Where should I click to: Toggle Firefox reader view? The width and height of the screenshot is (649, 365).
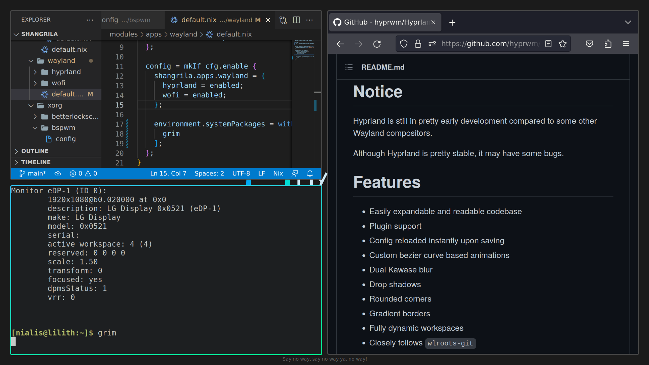[x=548, y=44]
